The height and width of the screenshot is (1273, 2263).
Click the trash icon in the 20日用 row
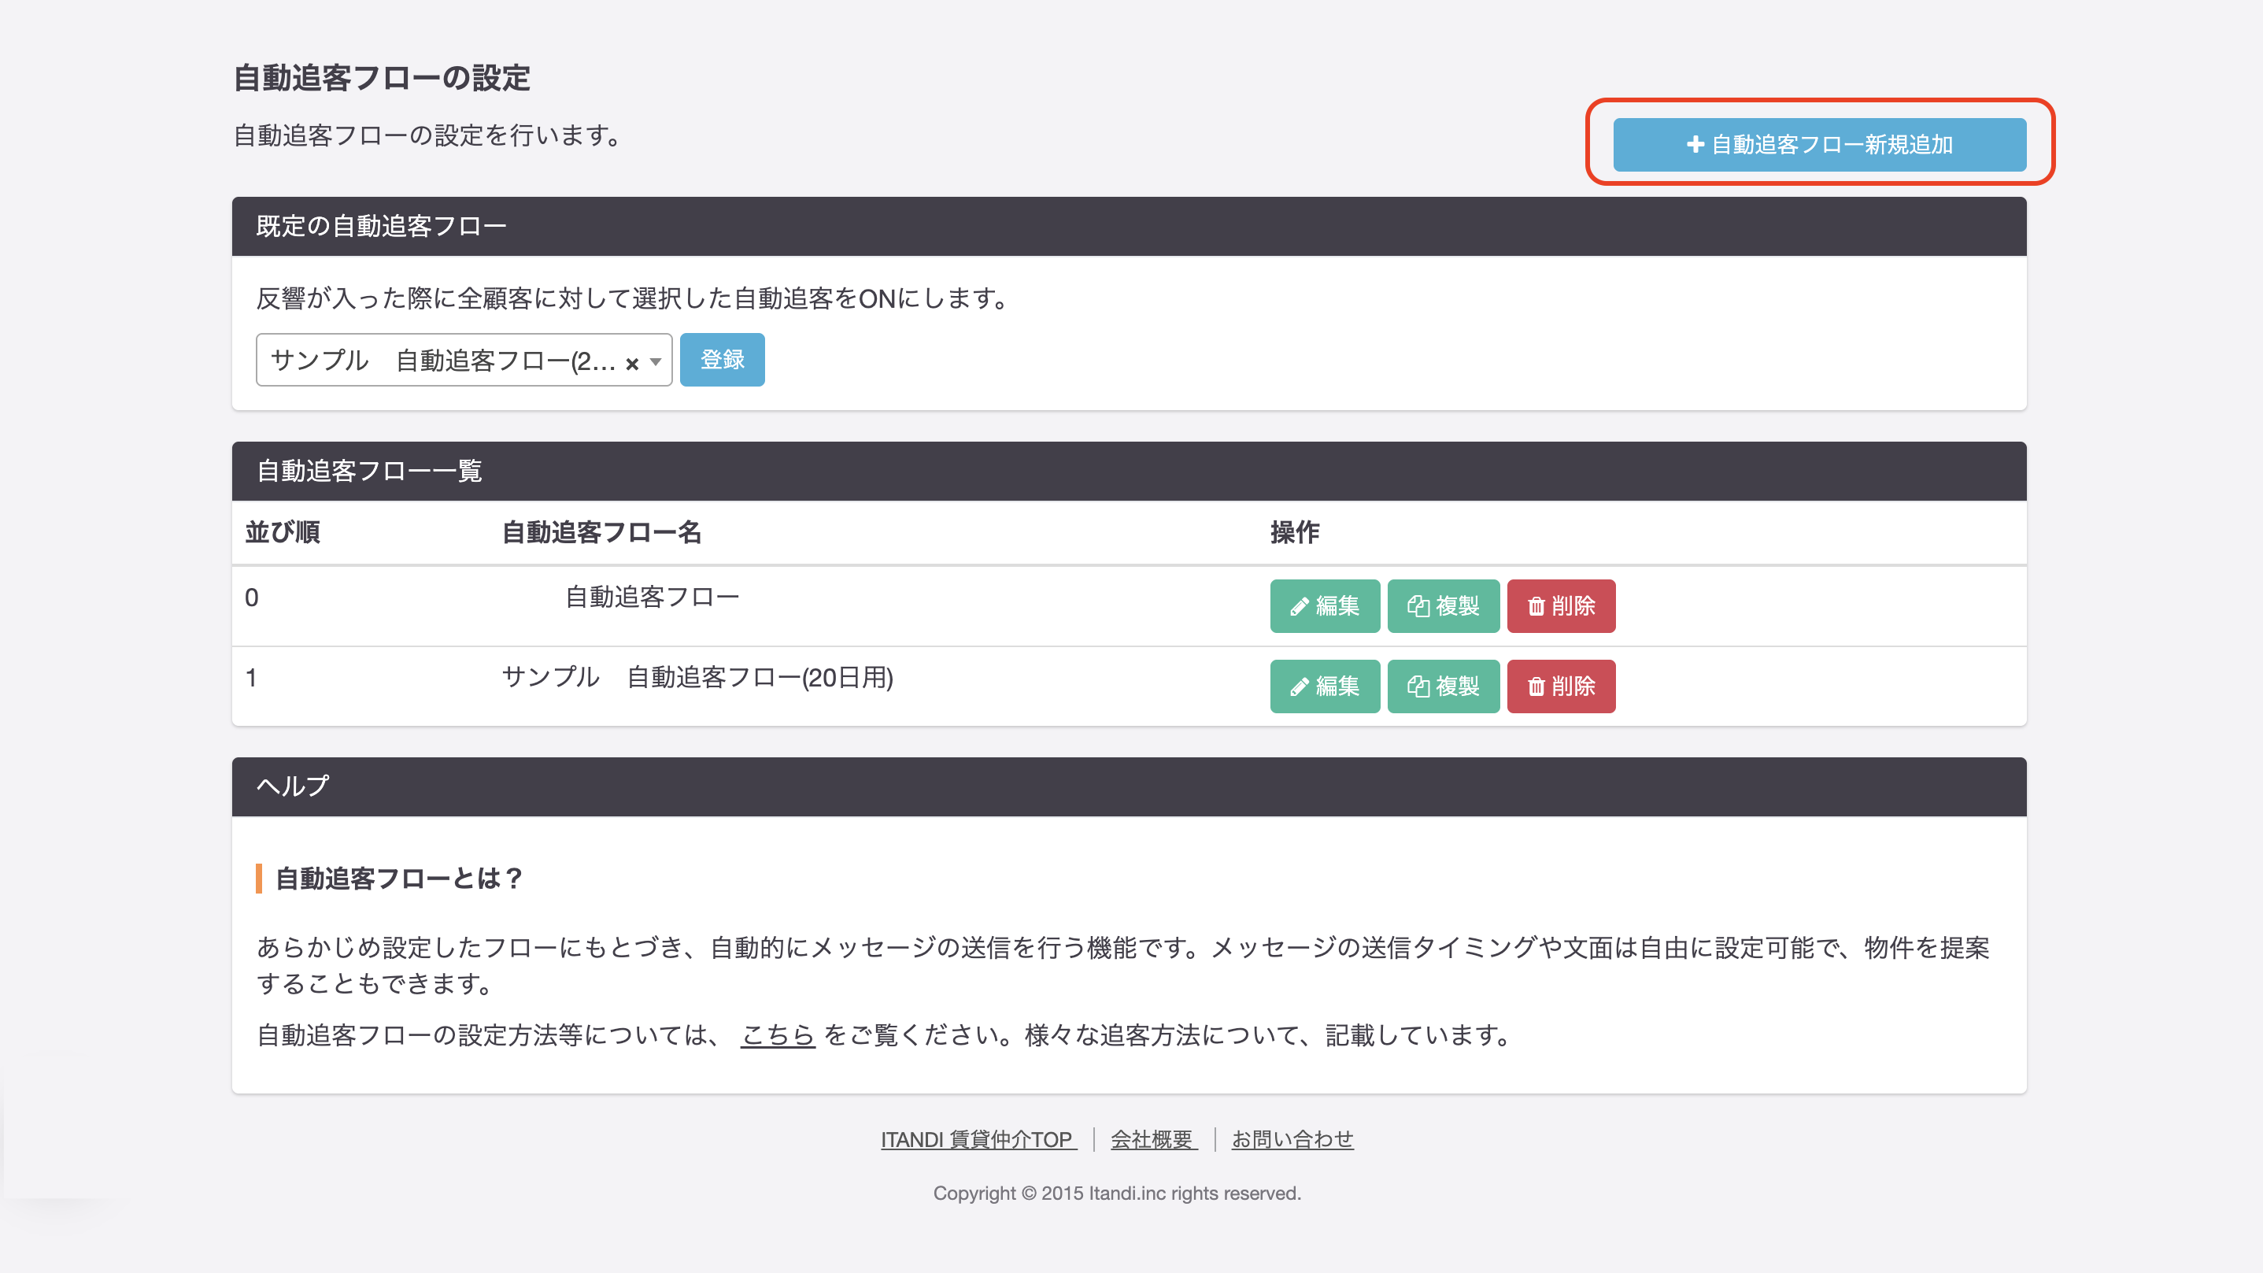1536,686
